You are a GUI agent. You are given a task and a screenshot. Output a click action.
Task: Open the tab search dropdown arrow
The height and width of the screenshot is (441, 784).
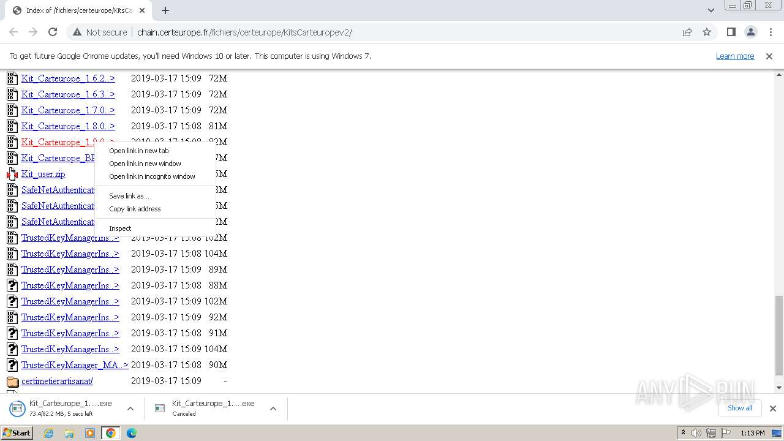[710, 10]
